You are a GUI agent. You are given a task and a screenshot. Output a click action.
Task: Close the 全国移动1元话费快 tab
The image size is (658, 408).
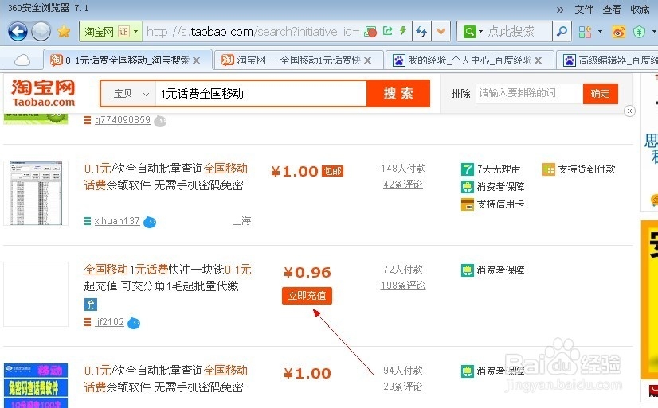click(367, 60)
